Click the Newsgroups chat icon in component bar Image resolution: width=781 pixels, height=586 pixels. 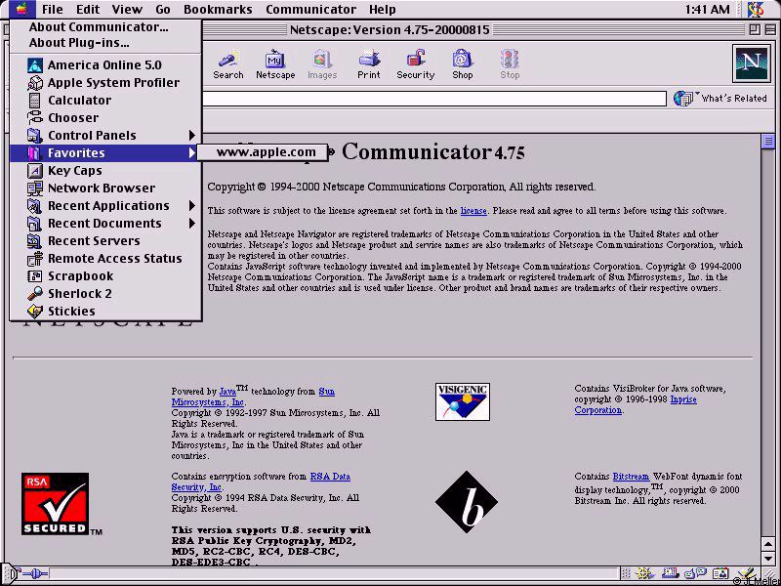click(x=695, y=573)
